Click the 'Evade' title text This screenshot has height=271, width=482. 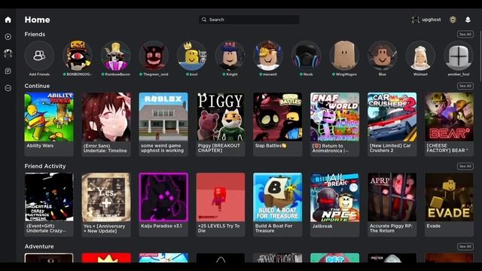pos(434,226)
